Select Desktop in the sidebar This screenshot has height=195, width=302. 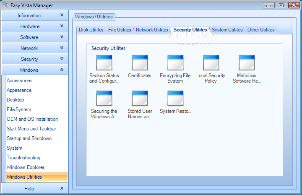[16, 100]
